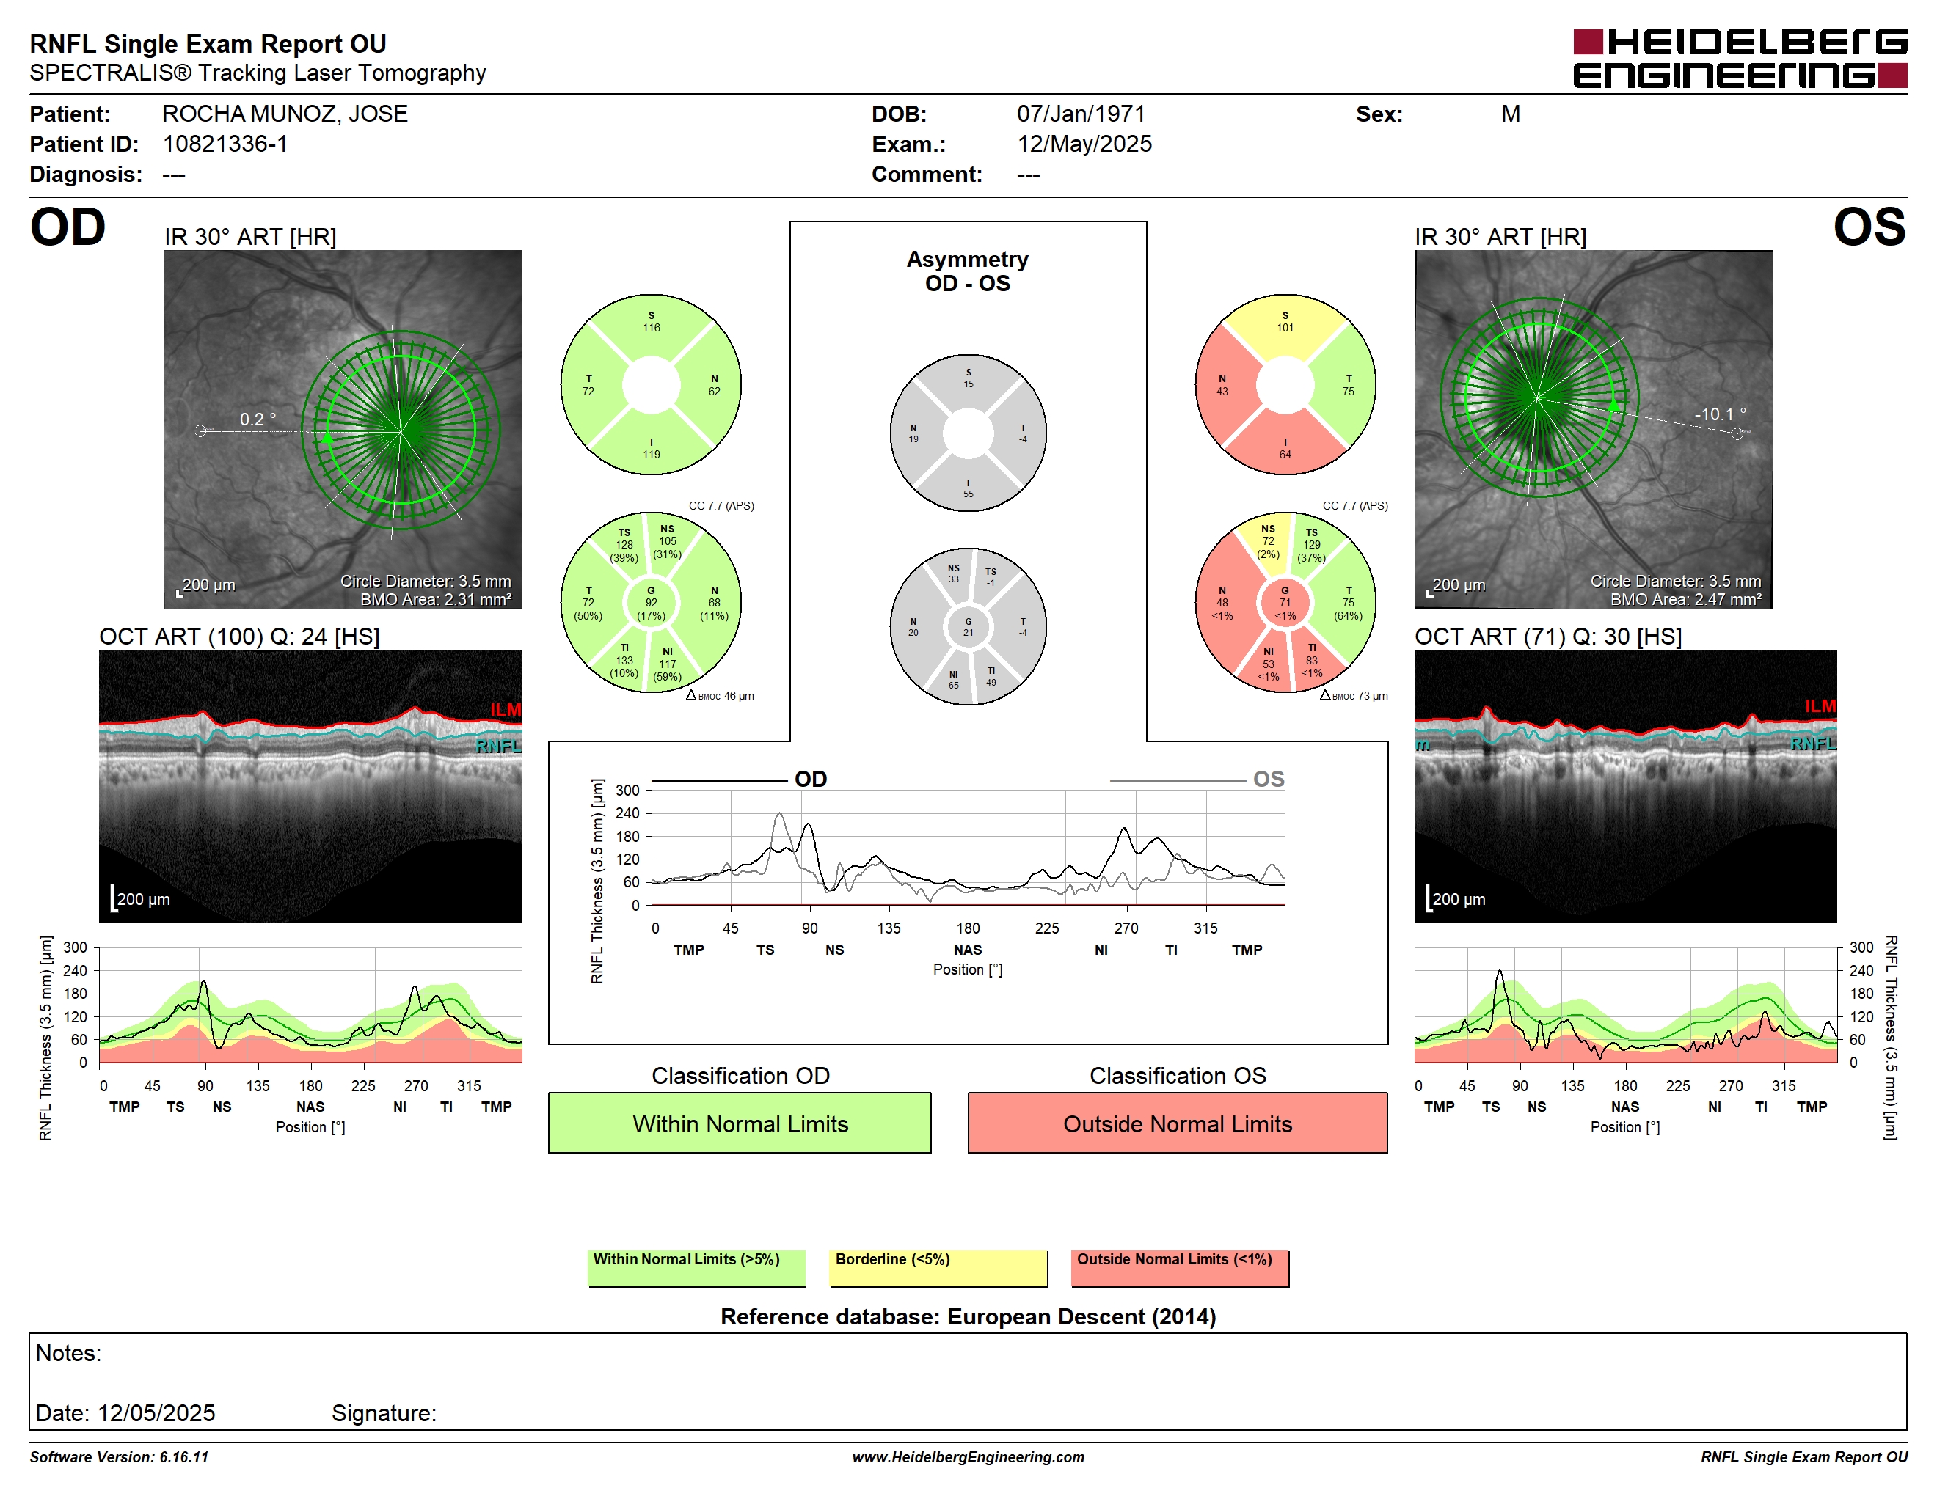Click the OD RNFL thickness profile chart
This screenshot has height=1496, width=1937.
click(x=310, y=1005)
